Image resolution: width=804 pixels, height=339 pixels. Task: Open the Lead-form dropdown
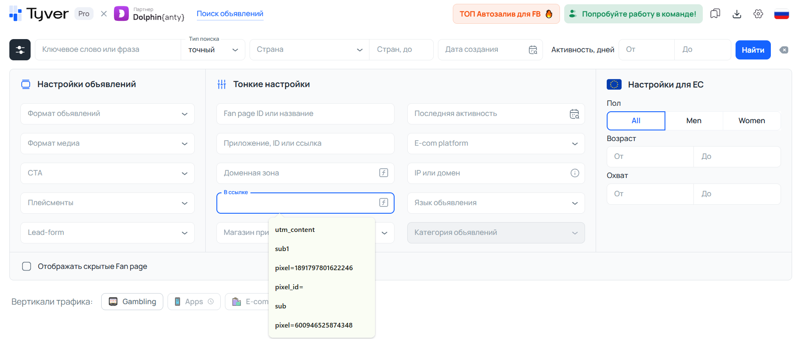coord(108,233)
